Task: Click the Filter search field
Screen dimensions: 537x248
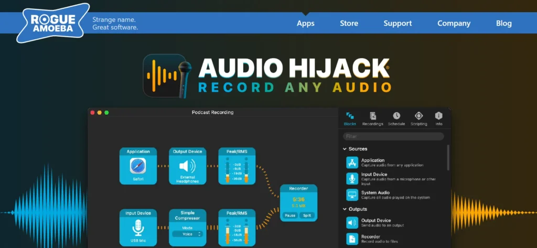Action: click(x=393, y=136)
